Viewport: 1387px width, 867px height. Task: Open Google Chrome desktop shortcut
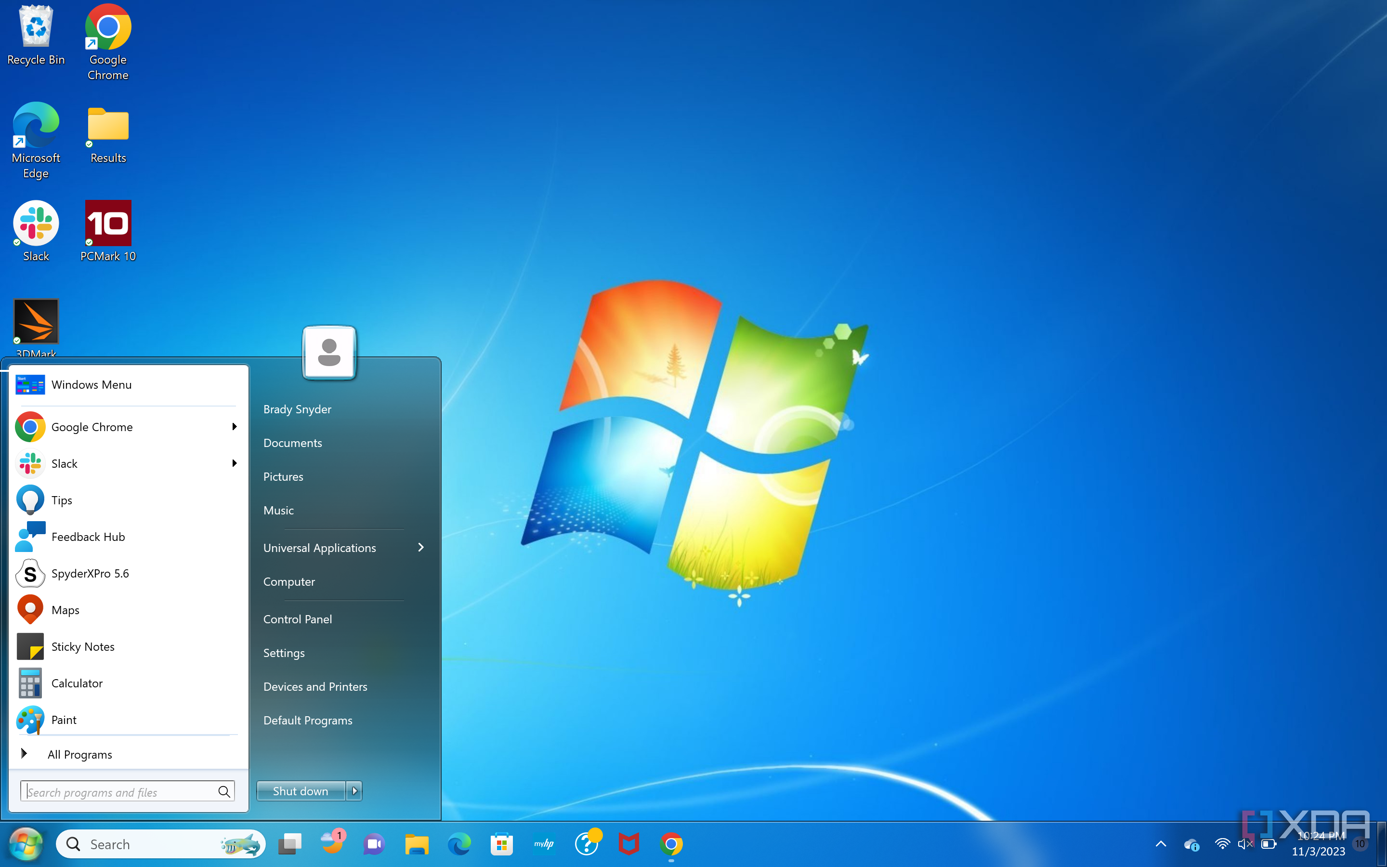tap(108, 42)
